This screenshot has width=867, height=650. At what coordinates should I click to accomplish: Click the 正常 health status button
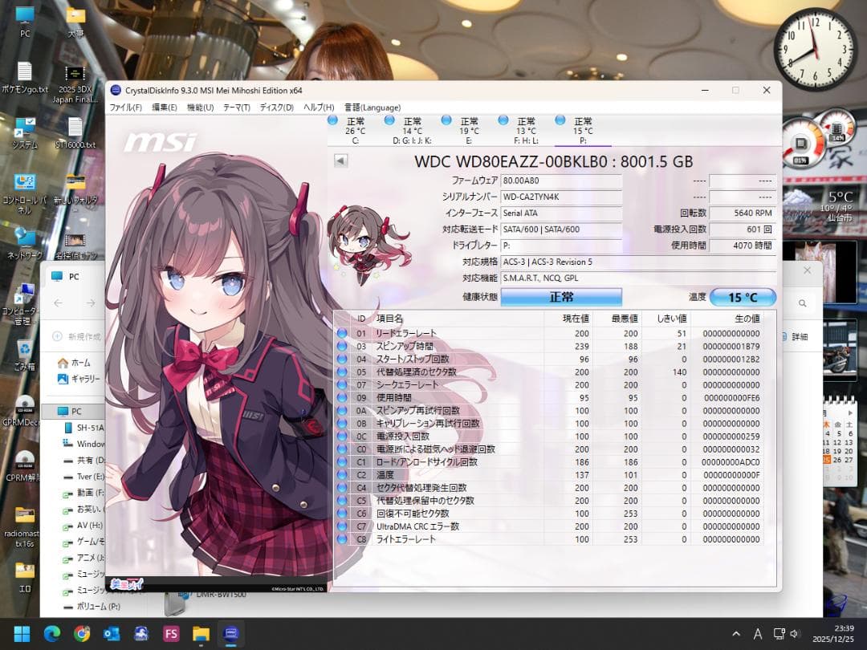click(x=561, y=297)
